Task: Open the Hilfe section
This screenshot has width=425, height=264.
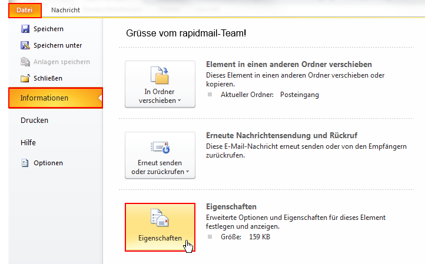Action: (x=28, y=142)
